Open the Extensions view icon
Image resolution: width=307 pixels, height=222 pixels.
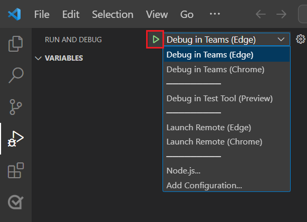(16, 170)
